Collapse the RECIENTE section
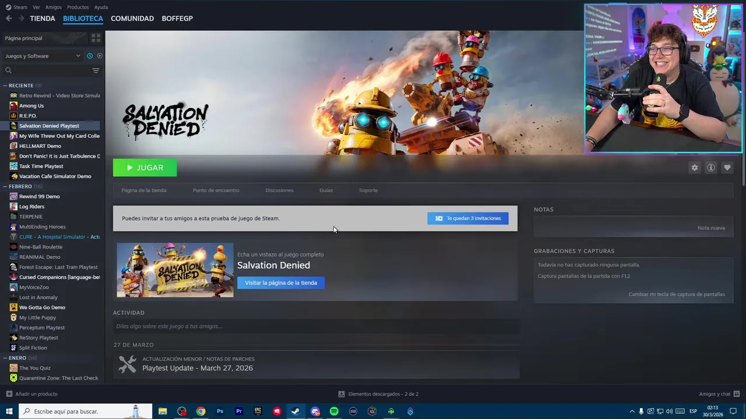746x419 pixels. [5, 86]
